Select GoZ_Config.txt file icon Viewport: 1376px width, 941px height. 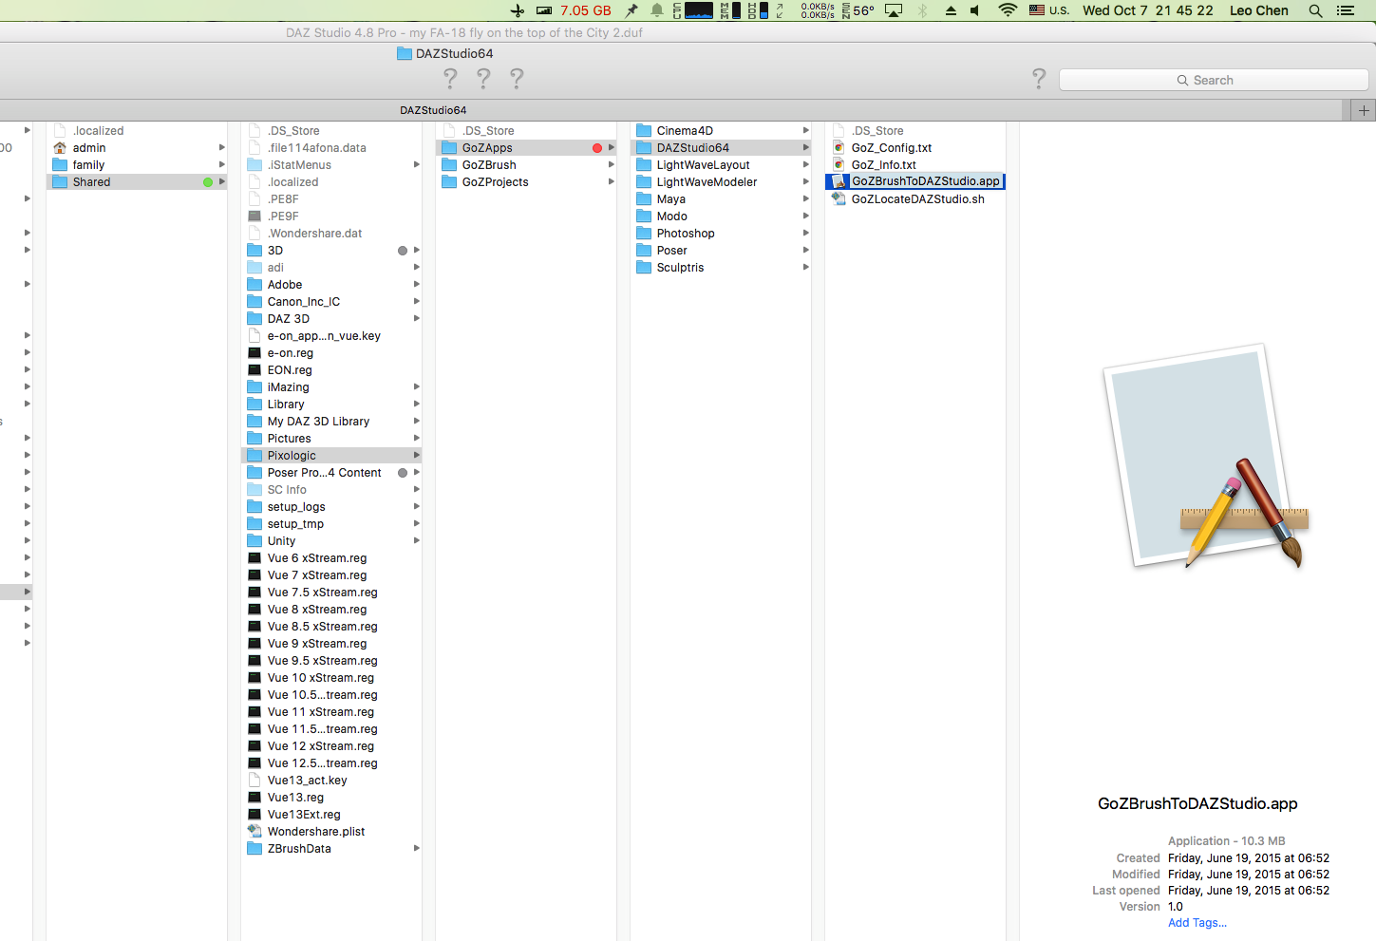(839, 147)
